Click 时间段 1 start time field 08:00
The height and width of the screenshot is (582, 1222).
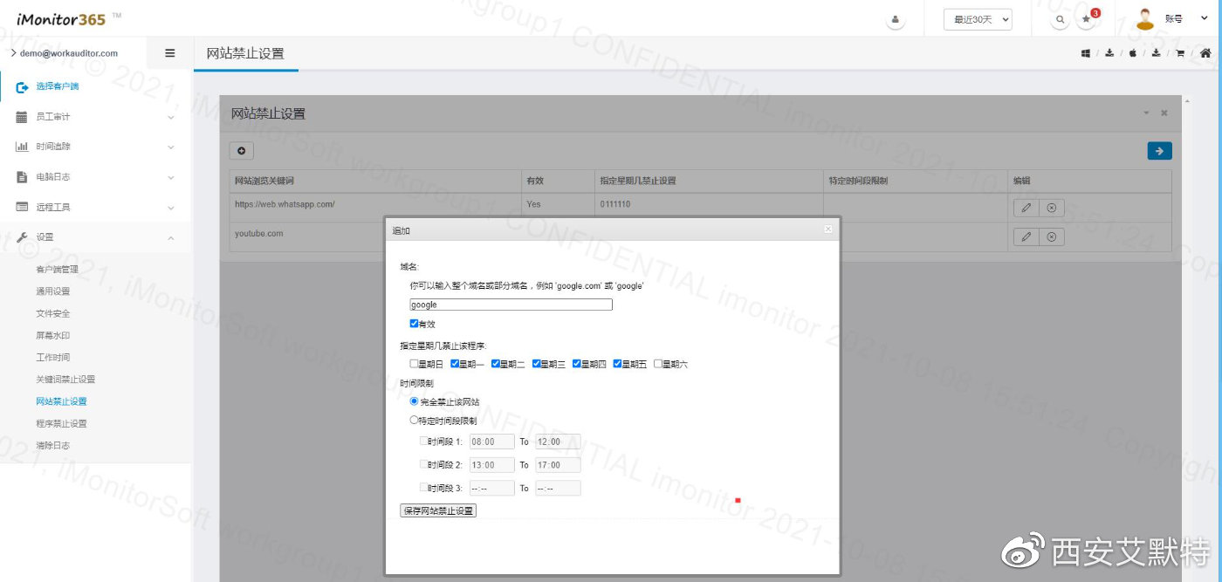492,442
